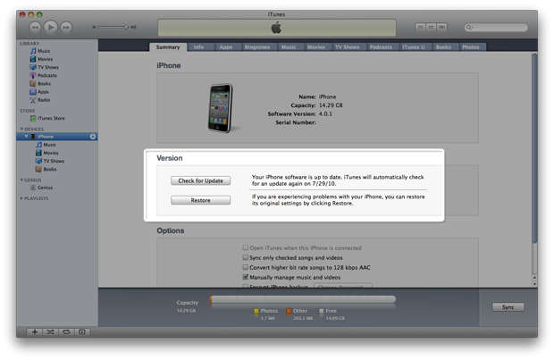Switch to the Info tab
Image resolution: width=554 pixels, height=360 pixels.
click(198, 47)
